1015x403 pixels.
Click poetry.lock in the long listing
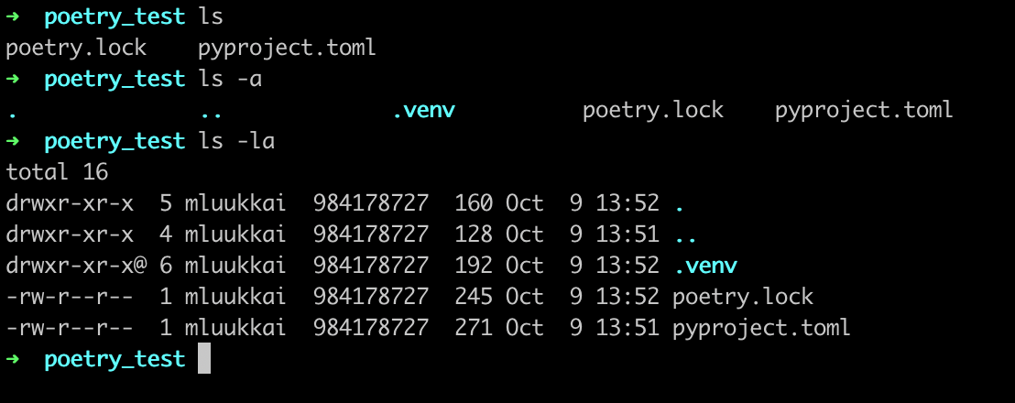[742, 297]
